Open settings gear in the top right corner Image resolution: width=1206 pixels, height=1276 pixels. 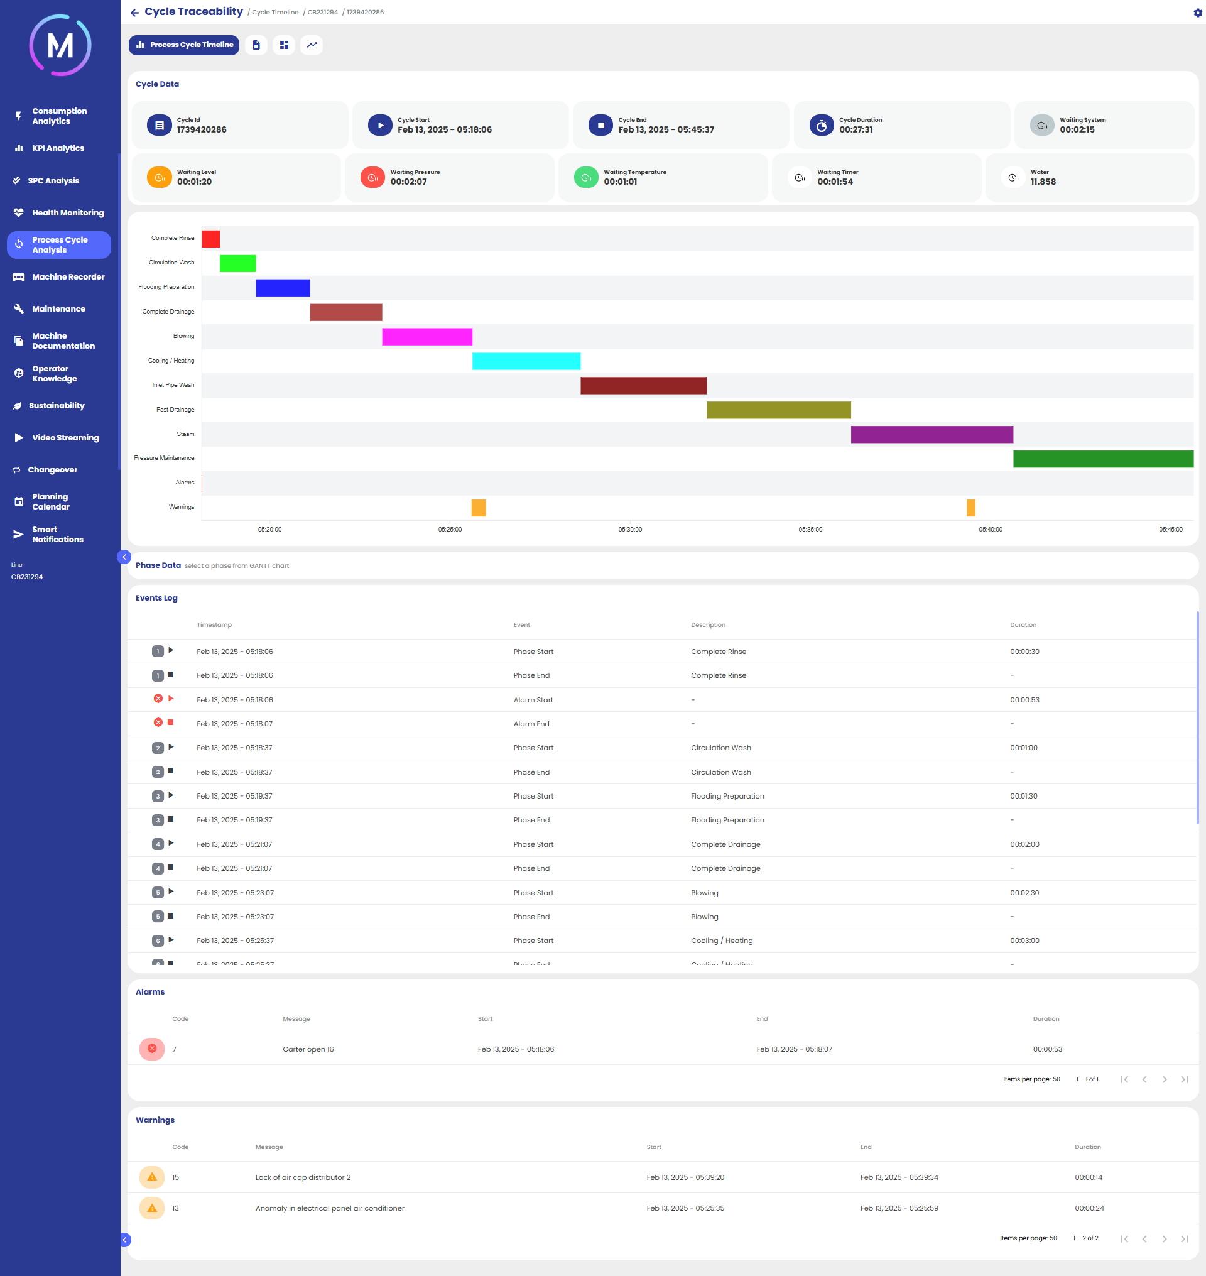click(1198, 13)
